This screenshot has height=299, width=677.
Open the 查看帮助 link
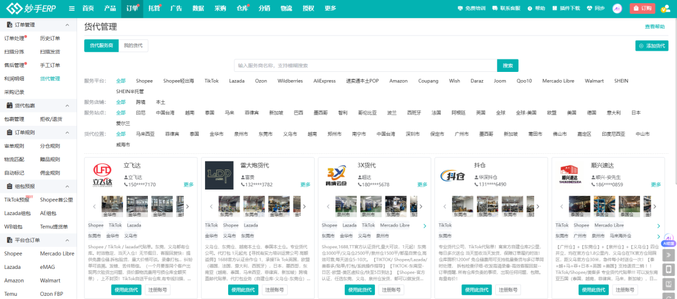coord(654,26)
